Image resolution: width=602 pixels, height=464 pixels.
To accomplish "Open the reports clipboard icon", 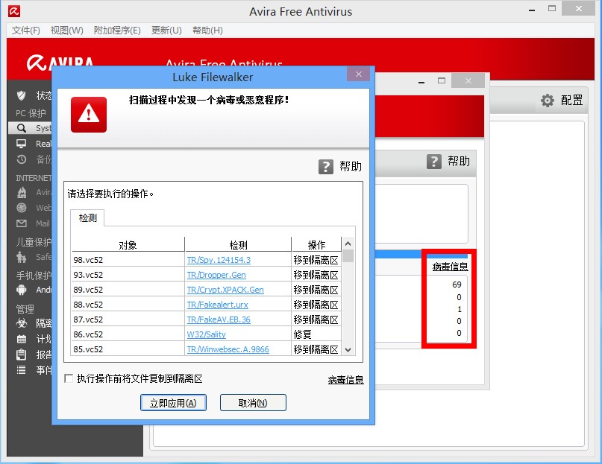I will click(22, 355).
